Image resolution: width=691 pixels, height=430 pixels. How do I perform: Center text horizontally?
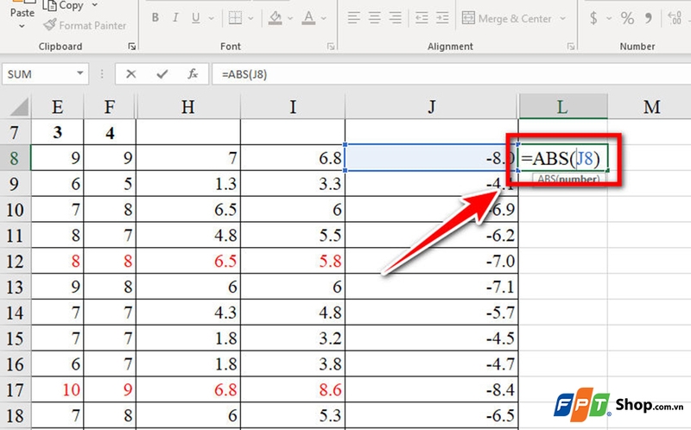tap(375, 18)
